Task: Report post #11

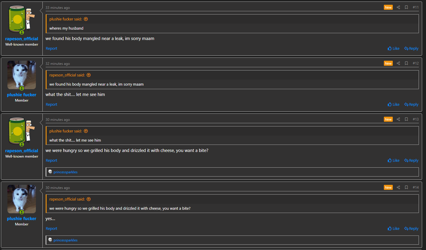Action: point(51,48)
